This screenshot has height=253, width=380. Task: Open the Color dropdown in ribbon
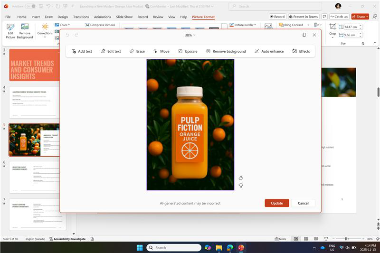point(62,25)
